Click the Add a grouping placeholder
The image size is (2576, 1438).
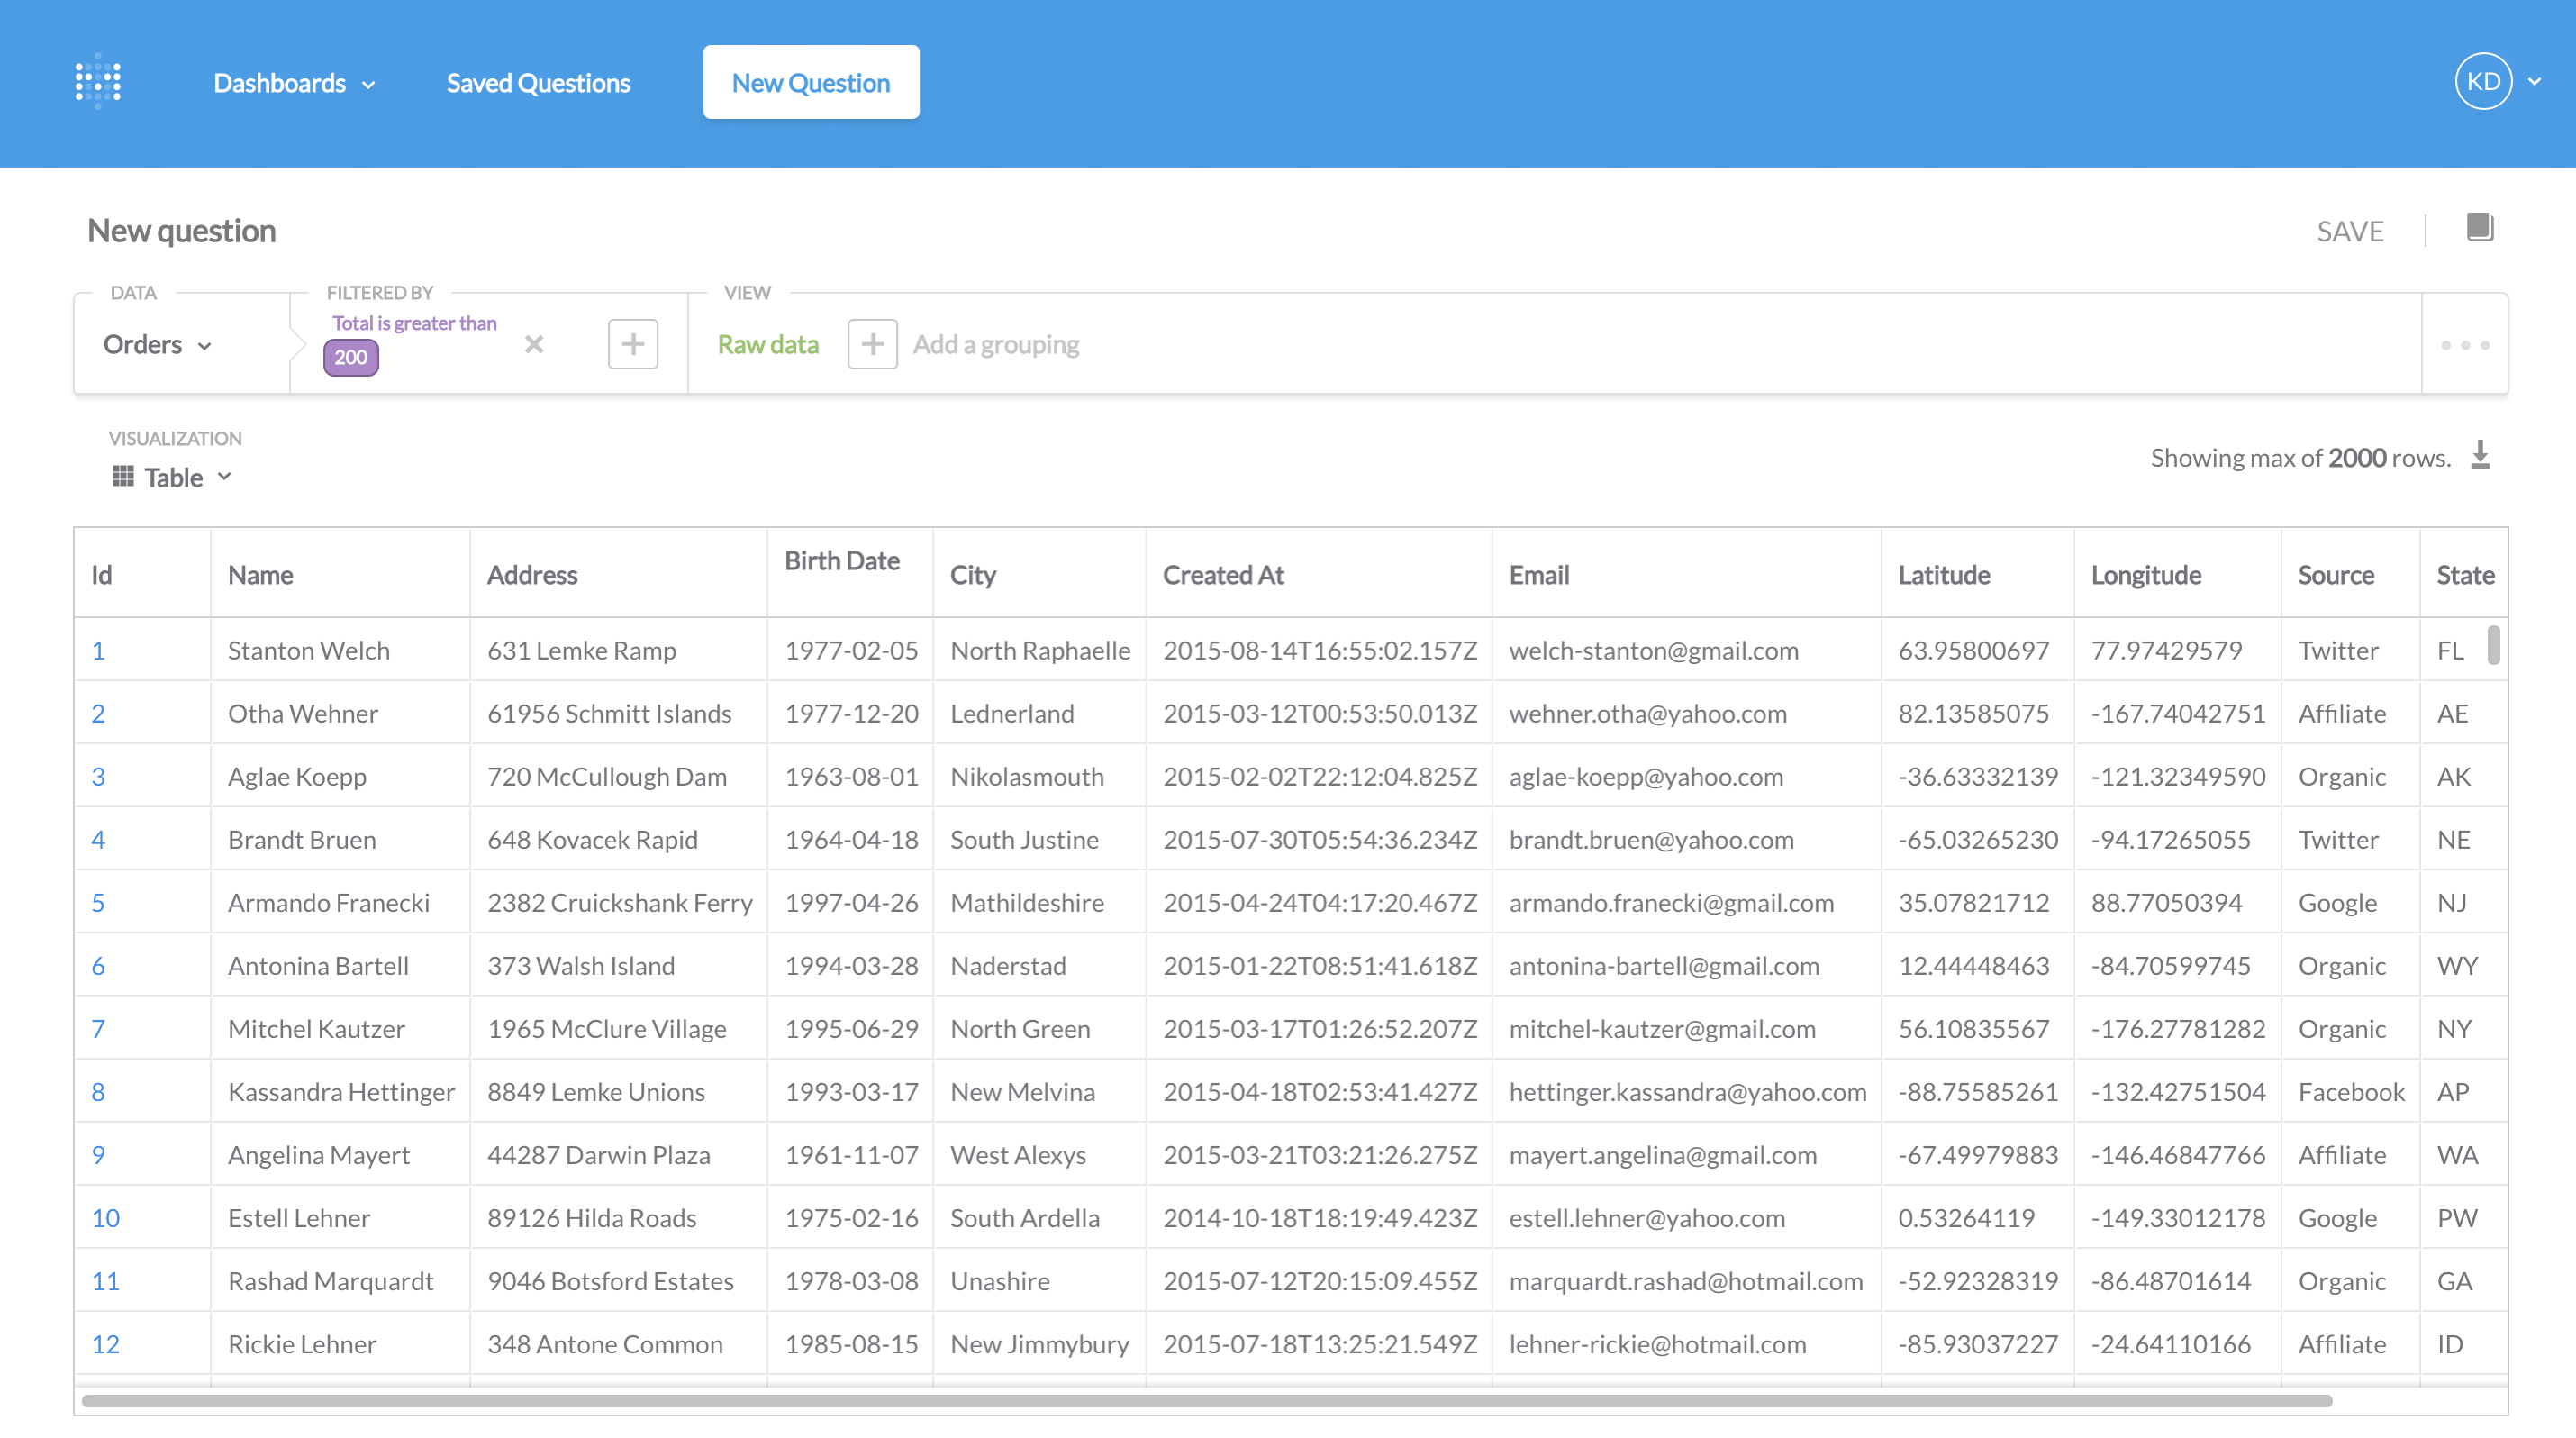click(x=996, y=344)
